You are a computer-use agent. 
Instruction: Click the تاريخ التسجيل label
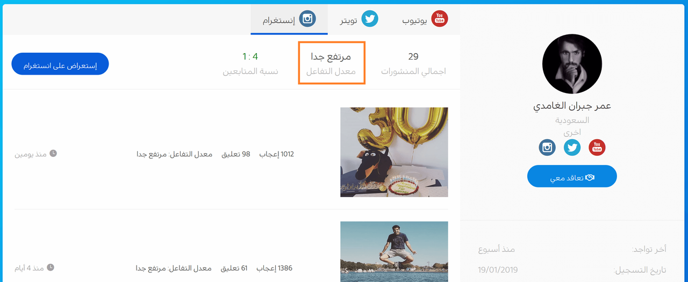(x=640, y=270)
